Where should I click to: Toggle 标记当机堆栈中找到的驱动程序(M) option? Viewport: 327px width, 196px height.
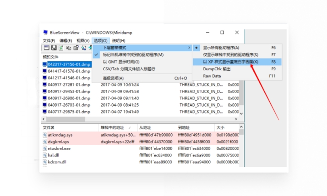point(142,55)
